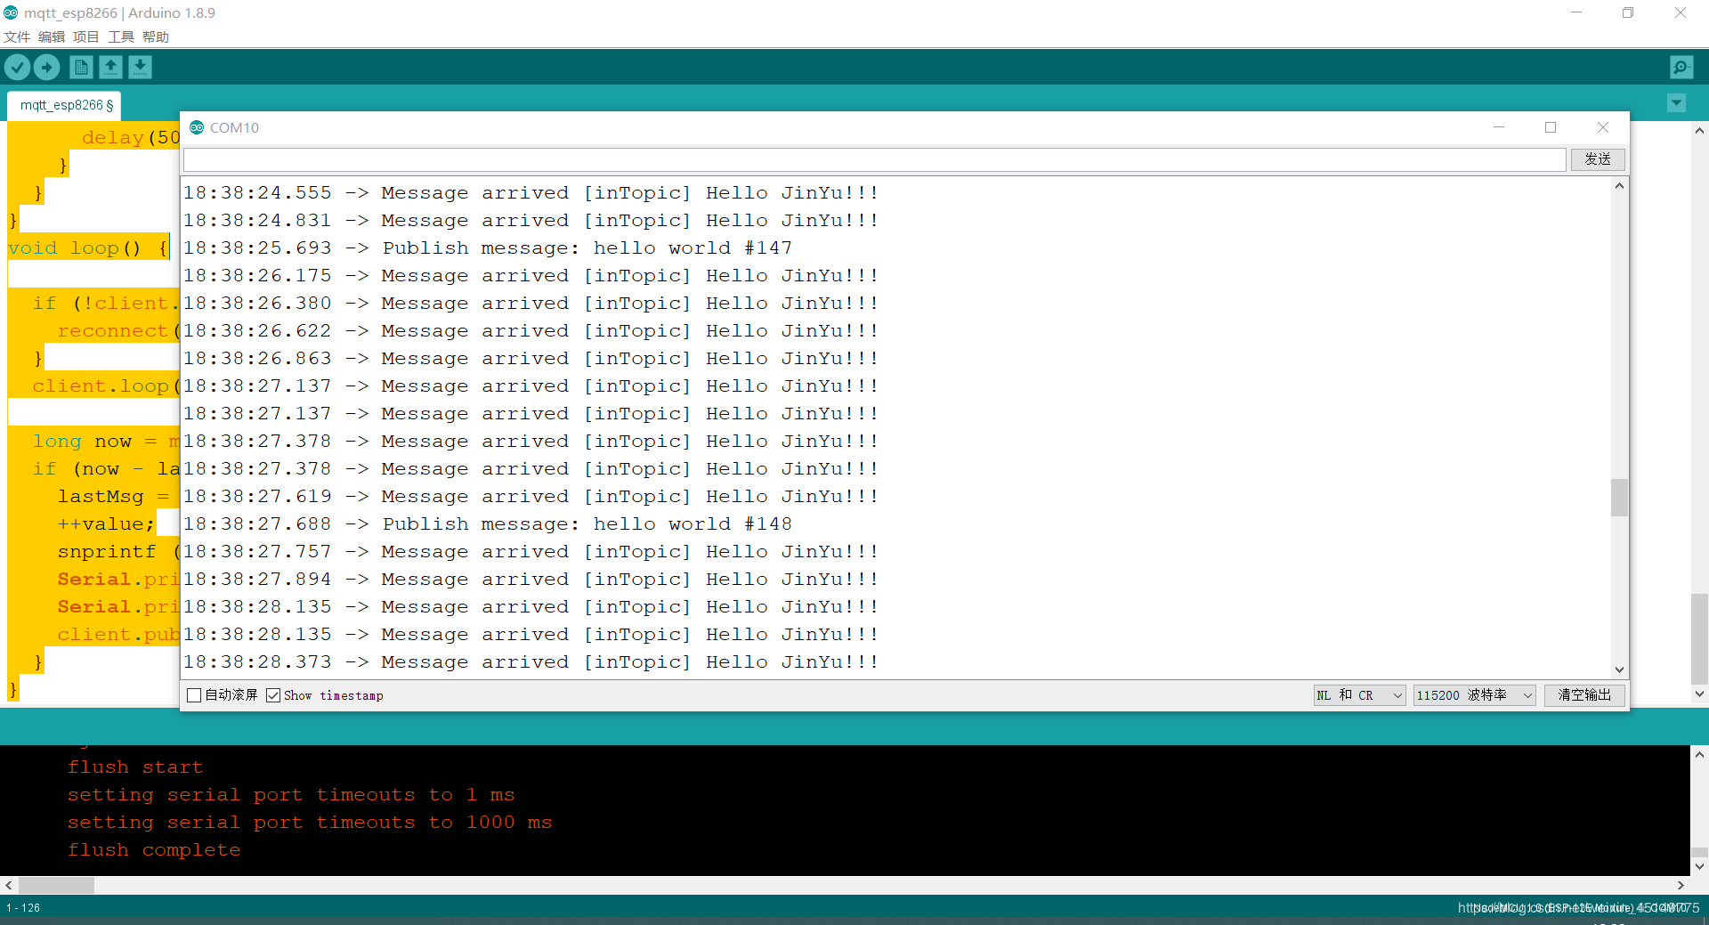This screenshot has height=925, width=1709.
Task: Enable the 自动滚屏 autoscroll checkbox
Action: [194, 695]
